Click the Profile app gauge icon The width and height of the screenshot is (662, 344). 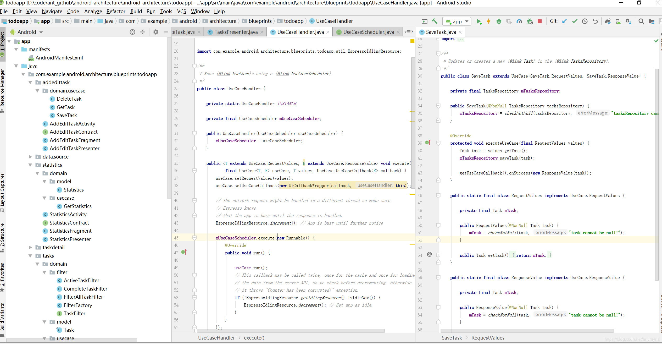coord(519,21)
